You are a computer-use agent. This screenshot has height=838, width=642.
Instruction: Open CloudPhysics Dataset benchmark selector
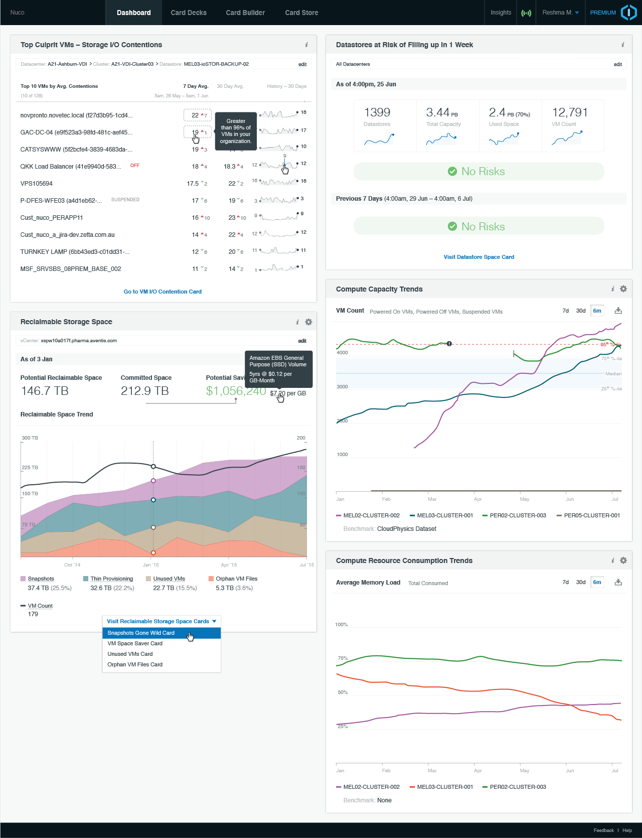pos(407,529)
